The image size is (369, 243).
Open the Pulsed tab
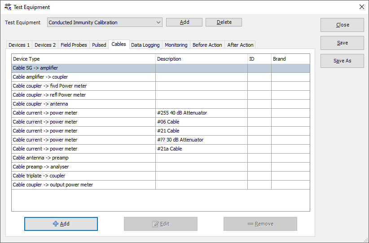(x=99, y=45)
